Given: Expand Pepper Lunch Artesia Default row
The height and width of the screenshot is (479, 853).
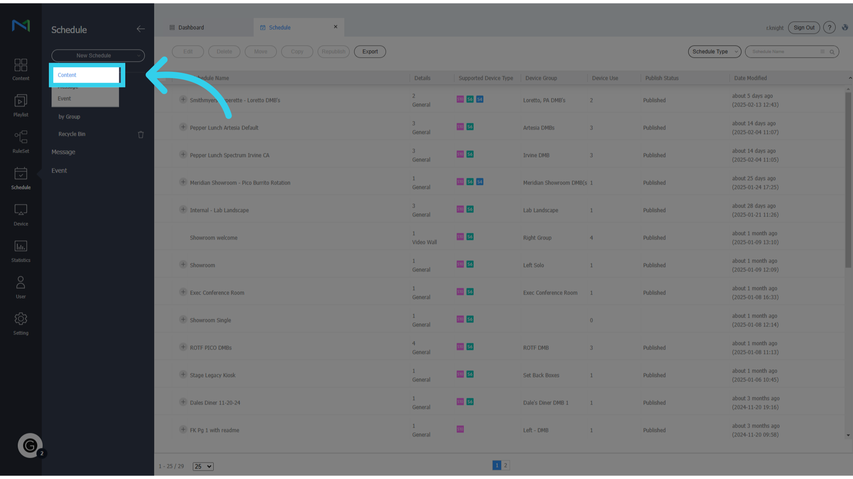Looking at the screenshot, I should point(183,127).
